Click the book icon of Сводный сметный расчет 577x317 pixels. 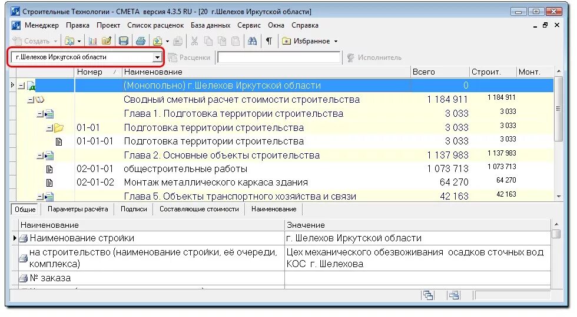(40, 100)
